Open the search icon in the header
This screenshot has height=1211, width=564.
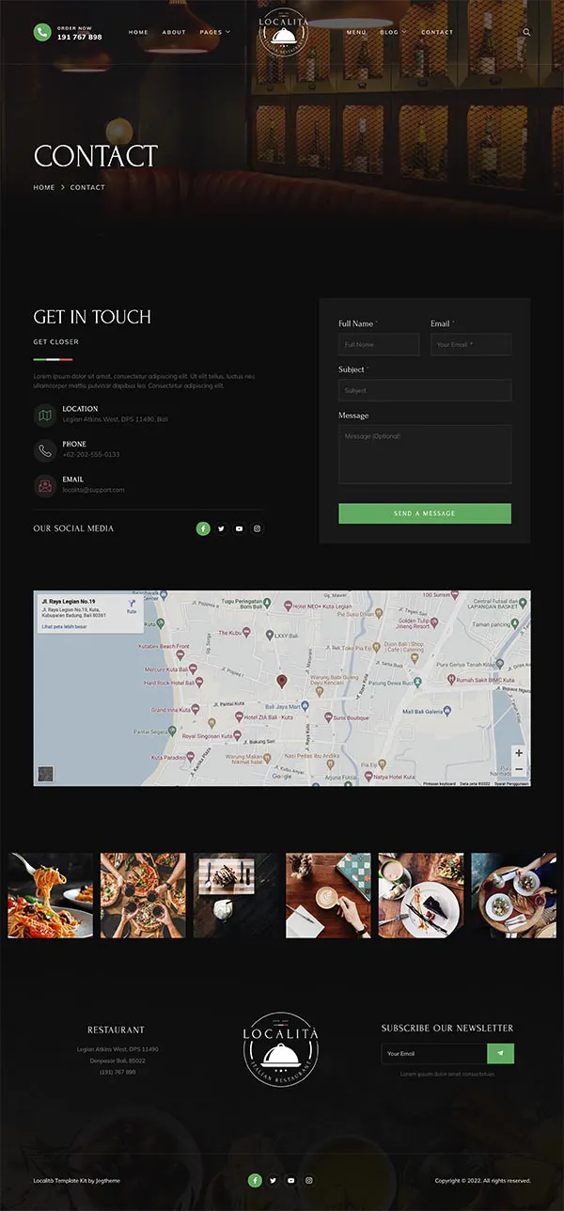(x=526, y=32)
